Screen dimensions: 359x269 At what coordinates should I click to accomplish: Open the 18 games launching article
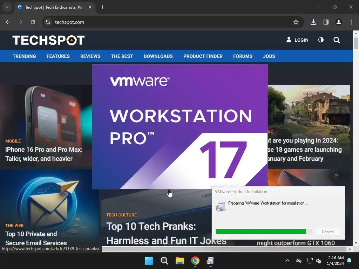[x=305, y=150]
